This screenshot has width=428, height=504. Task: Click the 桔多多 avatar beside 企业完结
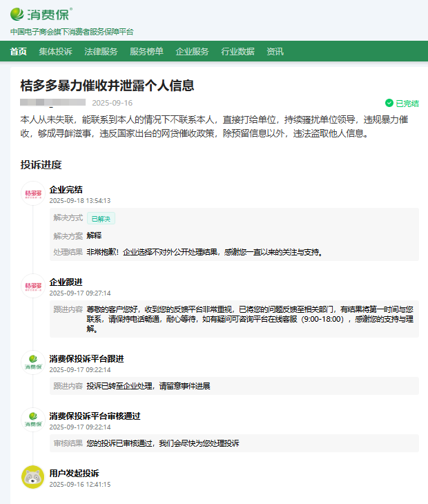pyautogui.click(x=33, y=193)
